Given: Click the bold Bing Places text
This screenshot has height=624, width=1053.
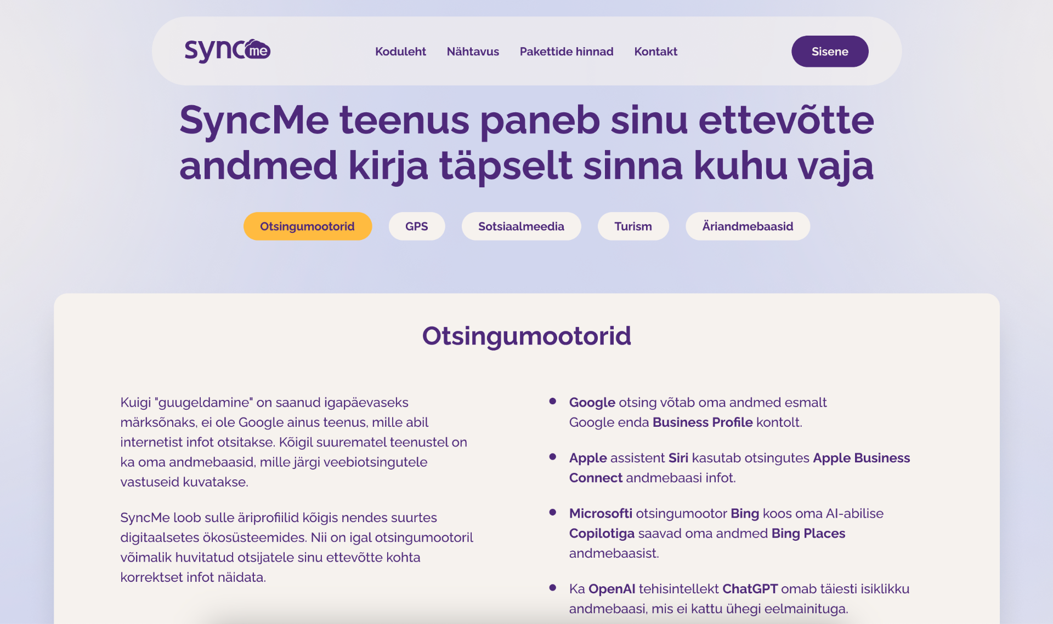Looking at the screenshot, I should [x=808, y=534].
